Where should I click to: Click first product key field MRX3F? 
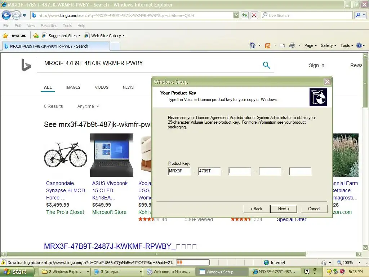point(179,171)
